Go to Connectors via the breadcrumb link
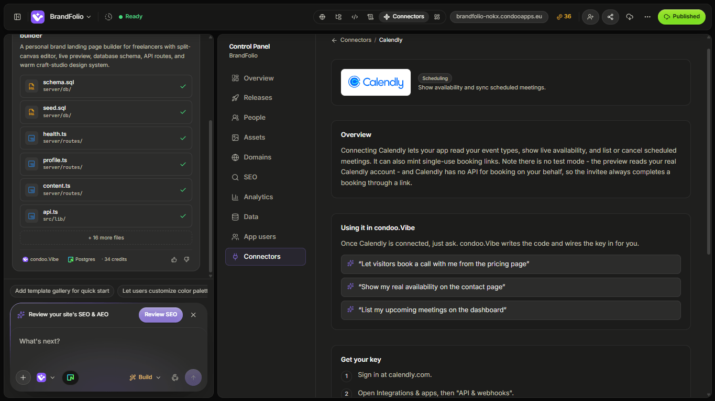715x401 pixels. pyautogui.click(x=356, y=40)
